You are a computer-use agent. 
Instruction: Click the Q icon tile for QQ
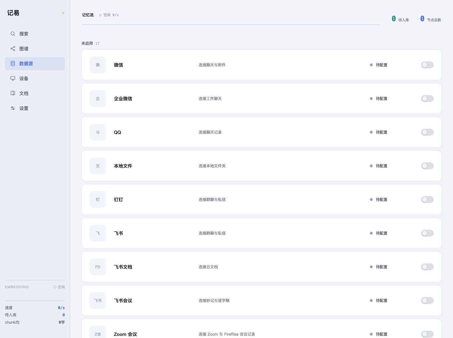(x=98, y=132)
